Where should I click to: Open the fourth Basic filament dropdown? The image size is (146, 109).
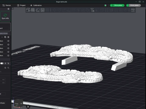coord(3,52)
